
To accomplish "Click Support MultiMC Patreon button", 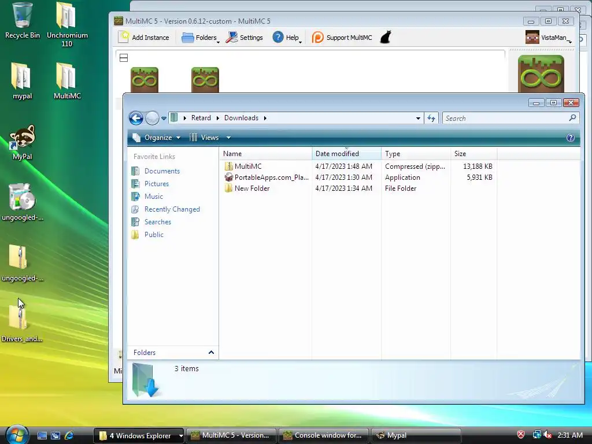I will click(x=342, y=38).
